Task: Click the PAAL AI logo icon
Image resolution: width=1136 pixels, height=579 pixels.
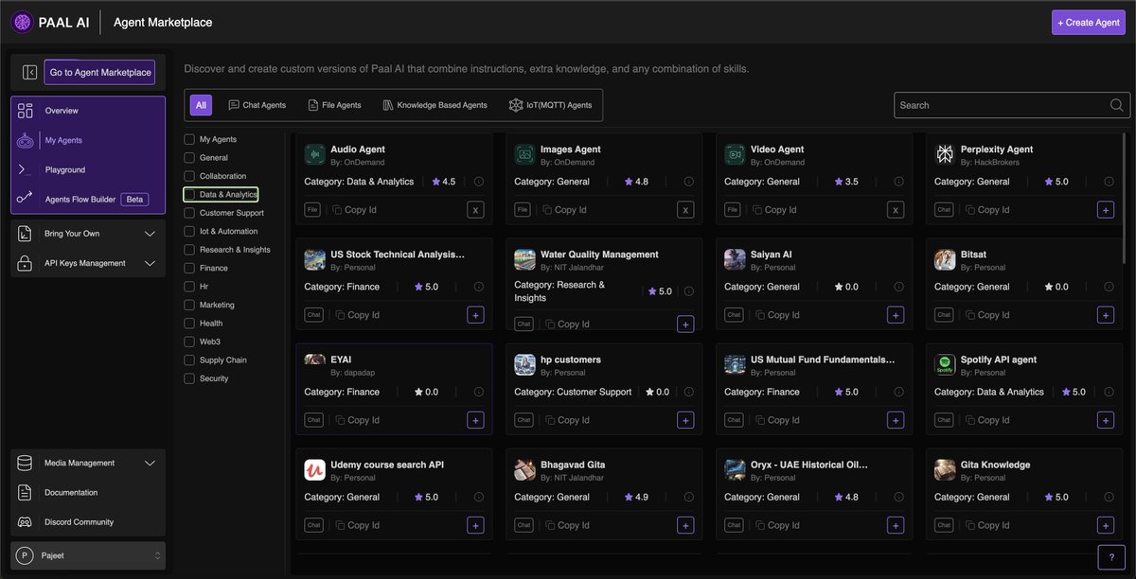Action: click(x=22, y=22)
